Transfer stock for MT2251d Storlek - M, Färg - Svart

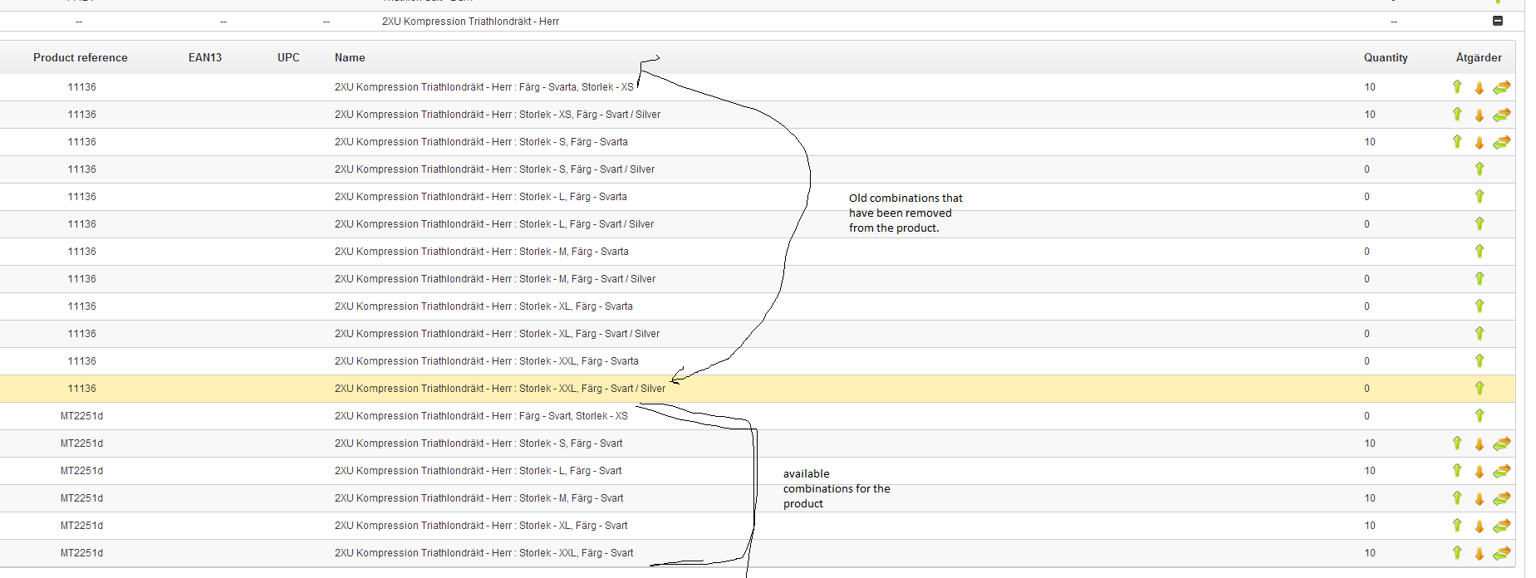point(1502,498)
